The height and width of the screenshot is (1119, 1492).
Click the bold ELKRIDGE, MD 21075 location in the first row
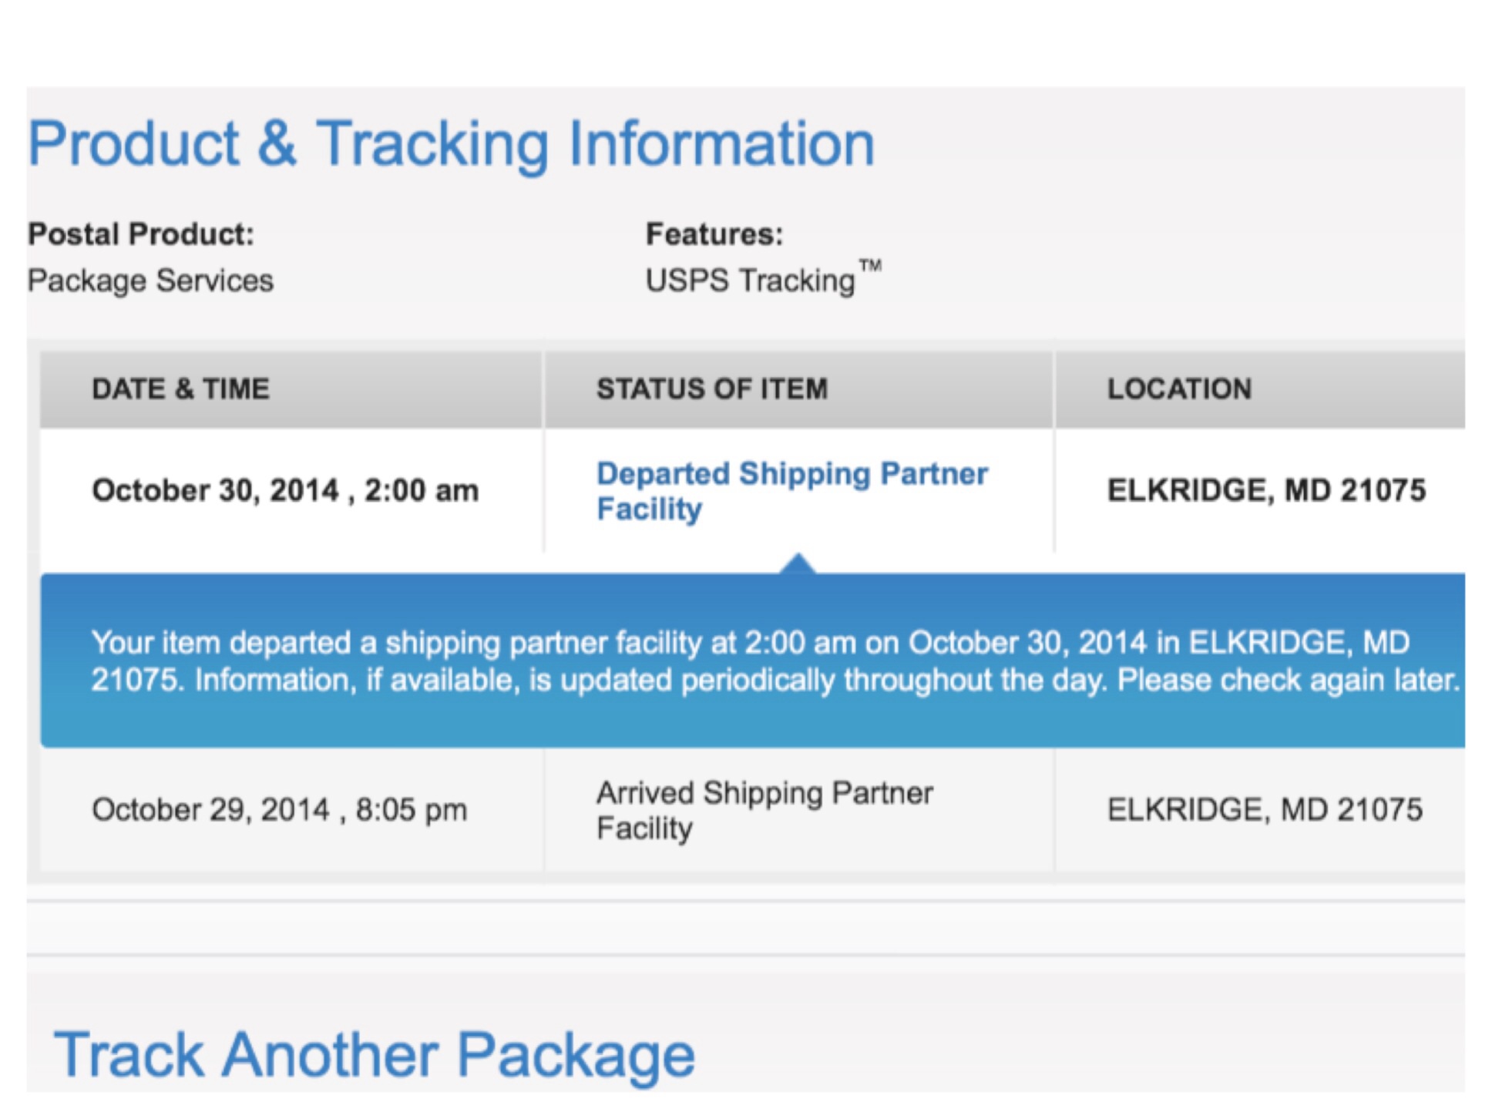(1266, 491)
